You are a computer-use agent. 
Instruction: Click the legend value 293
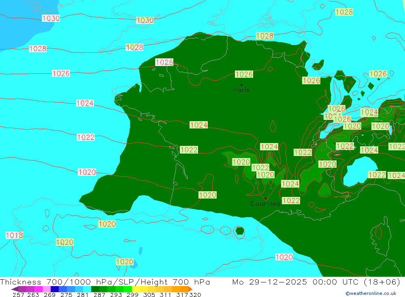(116, 295)
